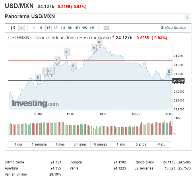Open Gráfico técnico link
194x177 pixels.
175,28
